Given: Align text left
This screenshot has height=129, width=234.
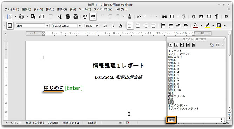Looking at the screenshot, I should (x=130, y=26).
